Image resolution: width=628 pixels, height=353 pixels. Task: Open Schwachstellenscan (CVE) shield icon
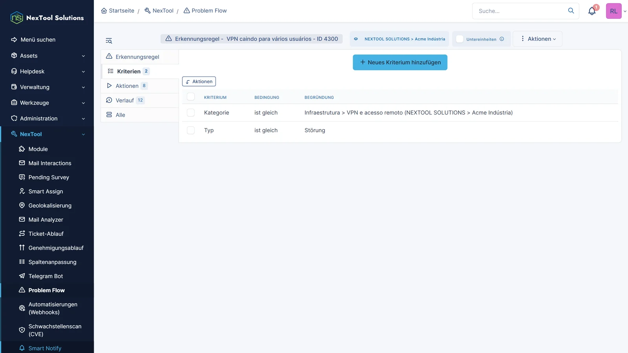pos(22,330)
